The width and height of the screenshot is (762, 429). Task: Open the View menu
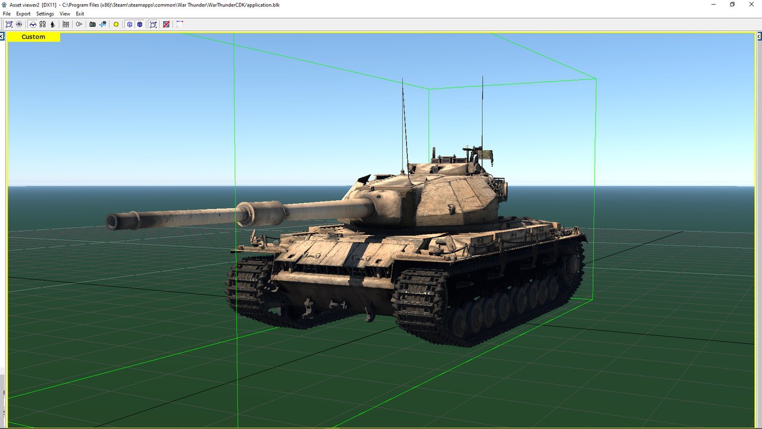coord(65,14)
